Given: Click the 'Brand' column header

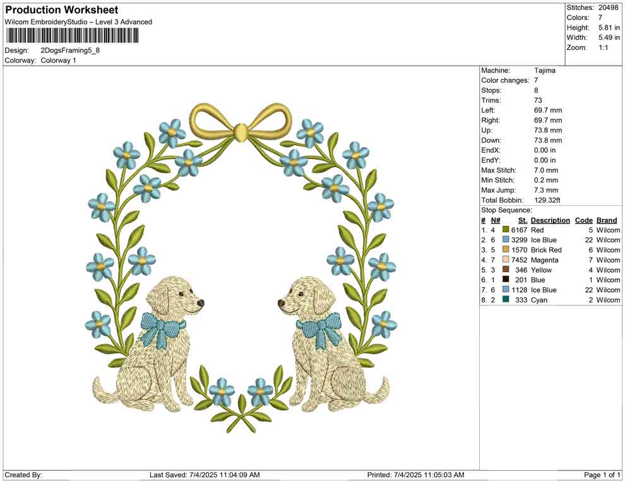Looking at the screenshot, I should pos(607,220).
